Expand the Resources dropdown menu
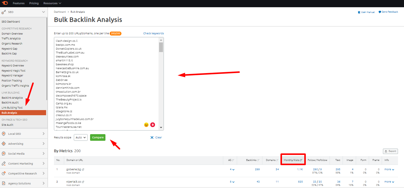The width and height of the screenshot is (404, 188). (x=52, y=3)
